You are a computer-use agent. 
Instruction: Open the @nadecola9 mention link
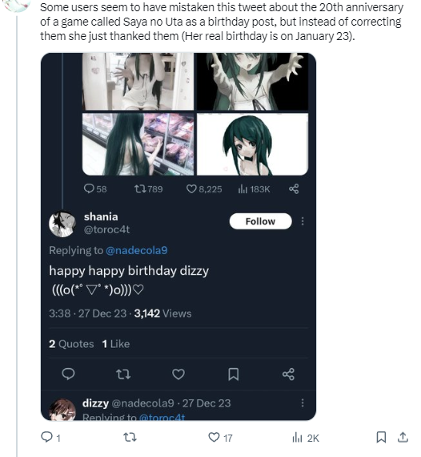click(136, 250)
